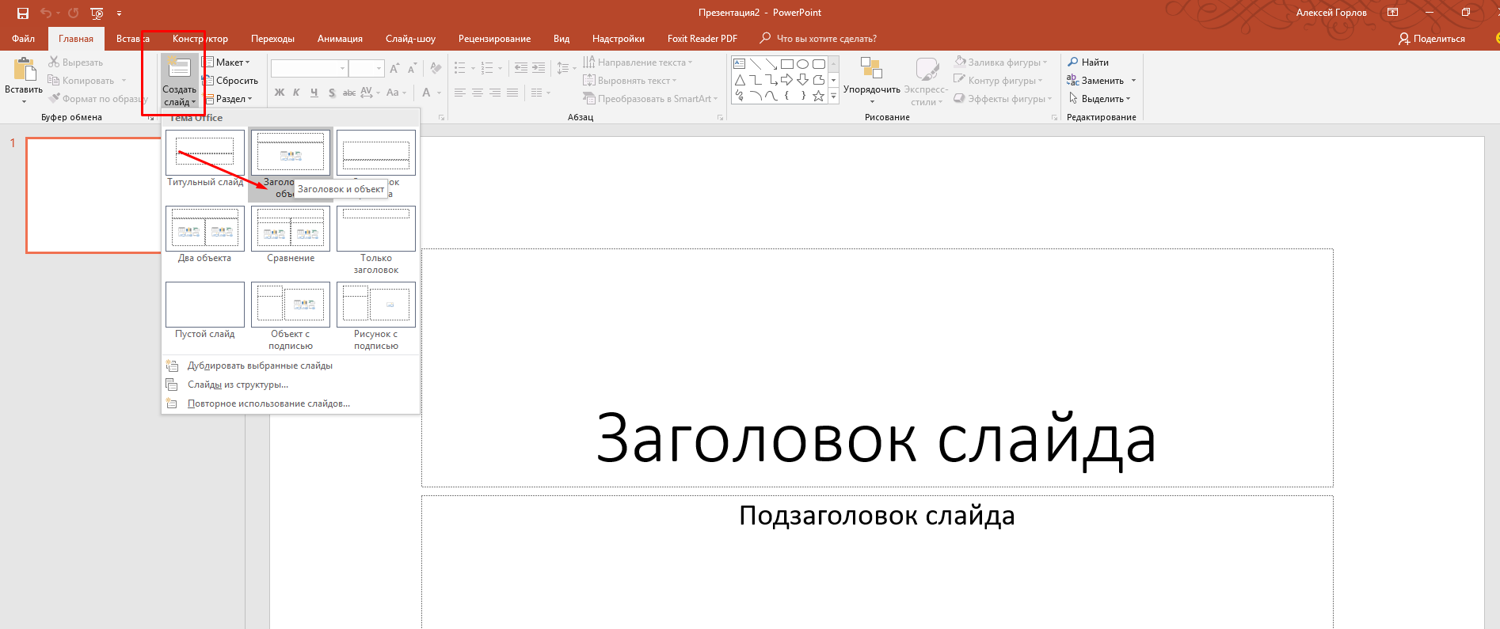Open the Выделить select dropdown

pyautogui.click(x=1100, y=99)
